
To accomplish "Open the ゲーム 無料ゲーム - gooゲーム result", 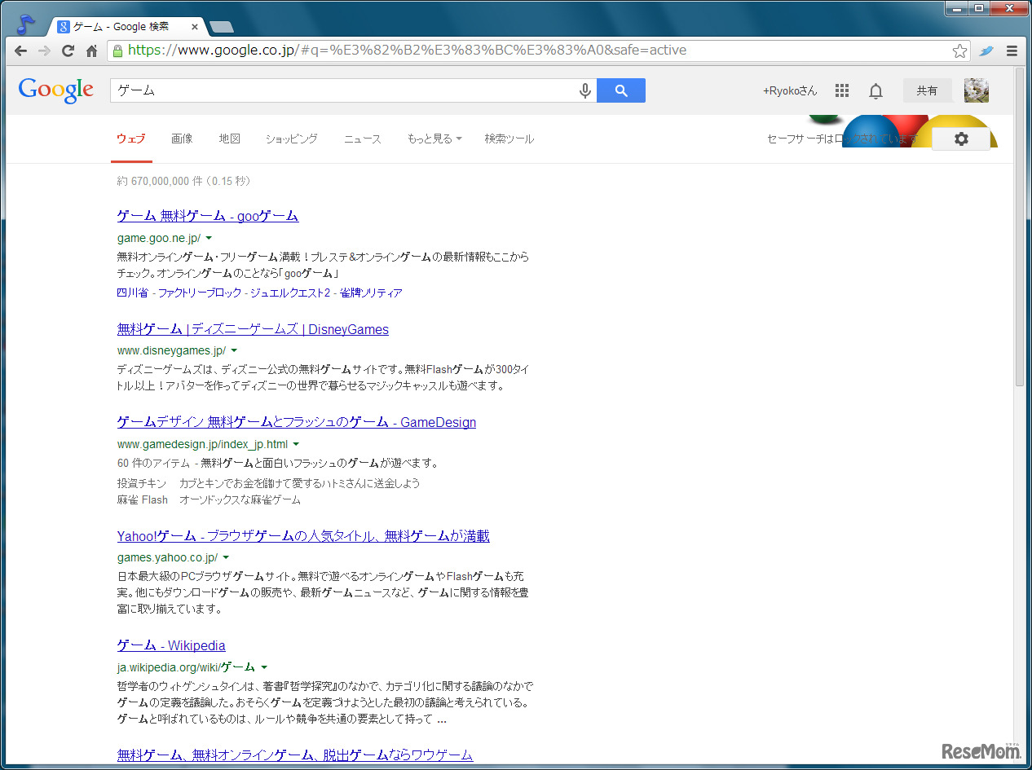I will click(208, 216).
